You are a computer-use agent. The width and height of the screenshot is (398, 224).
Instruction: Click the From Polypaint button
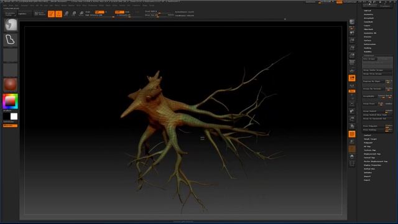[x=373, y=126]
